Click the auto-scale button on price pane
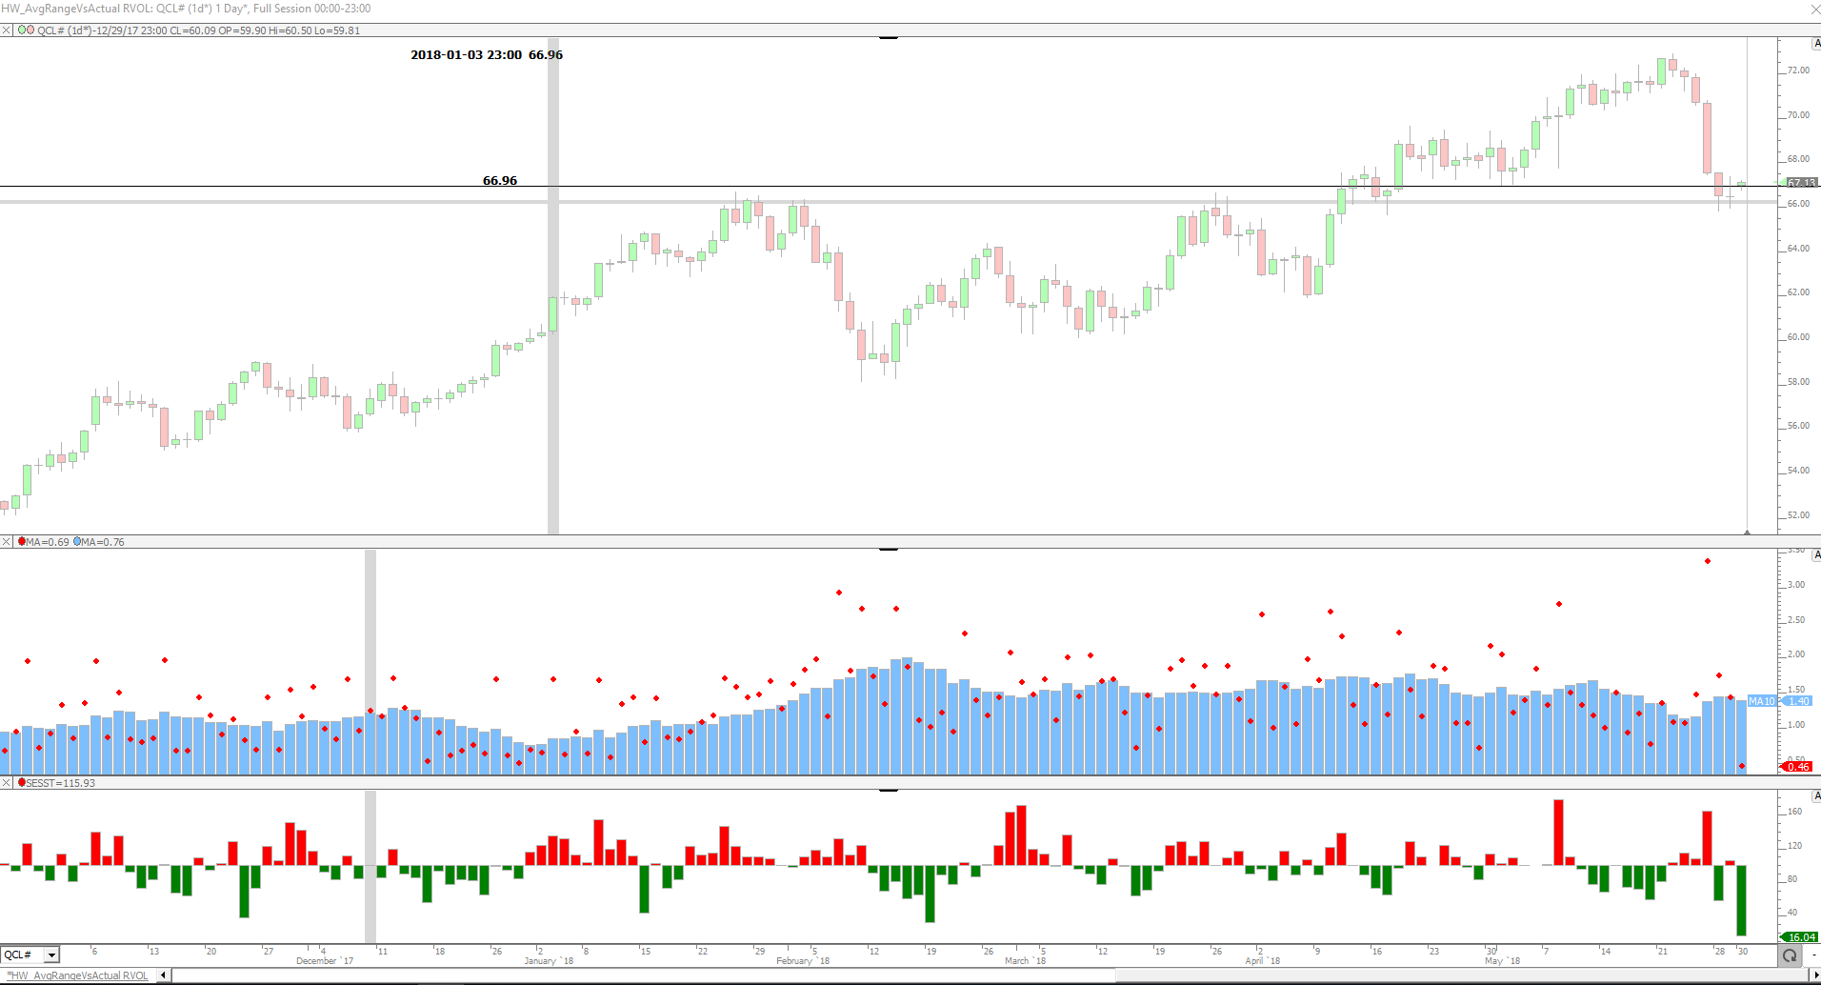This screenshot has height=985, width=1821. [x=1816, y=44]
